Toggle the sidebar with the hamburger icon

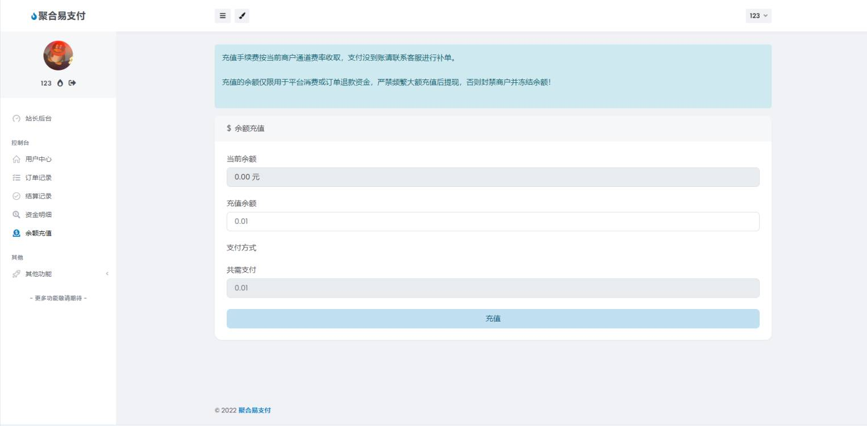(x=223, y=16)
